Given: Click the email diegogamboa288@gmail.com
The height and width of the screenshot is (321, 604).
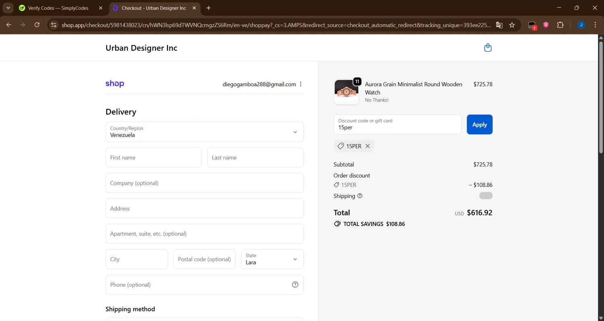Looking at the screenshot, I should (259, 84).
